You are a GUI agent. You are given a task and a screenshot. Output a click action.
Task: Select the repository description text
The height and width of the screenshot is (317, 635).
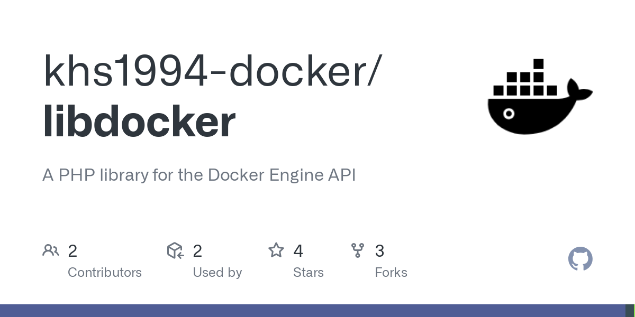click(x=199, y=175)
